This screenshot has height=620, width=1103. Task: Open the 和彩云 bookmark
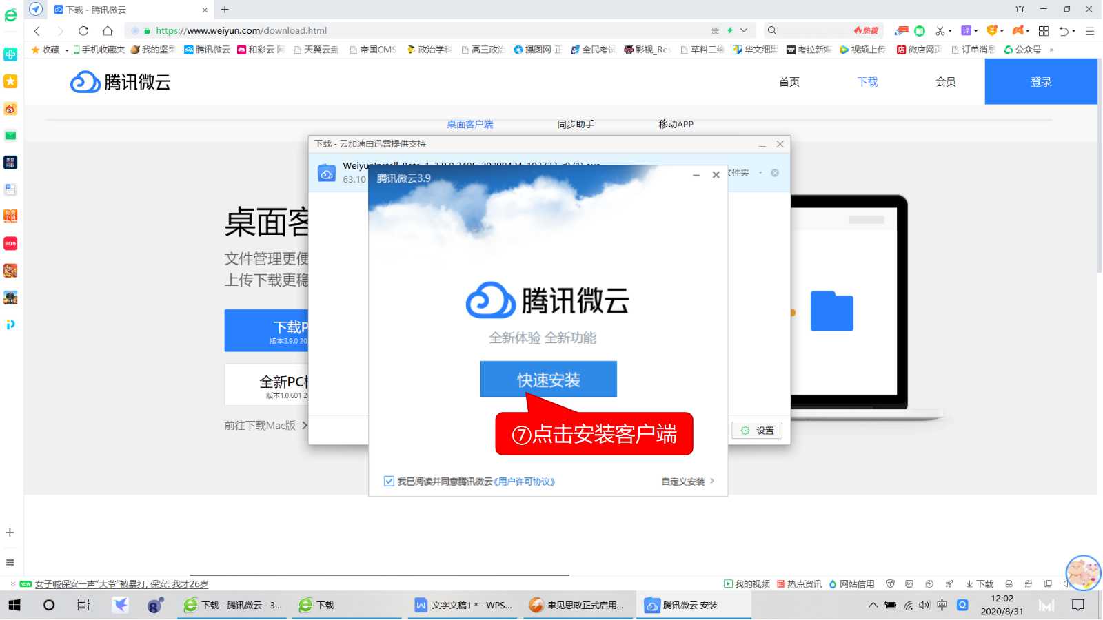(261, 50)
